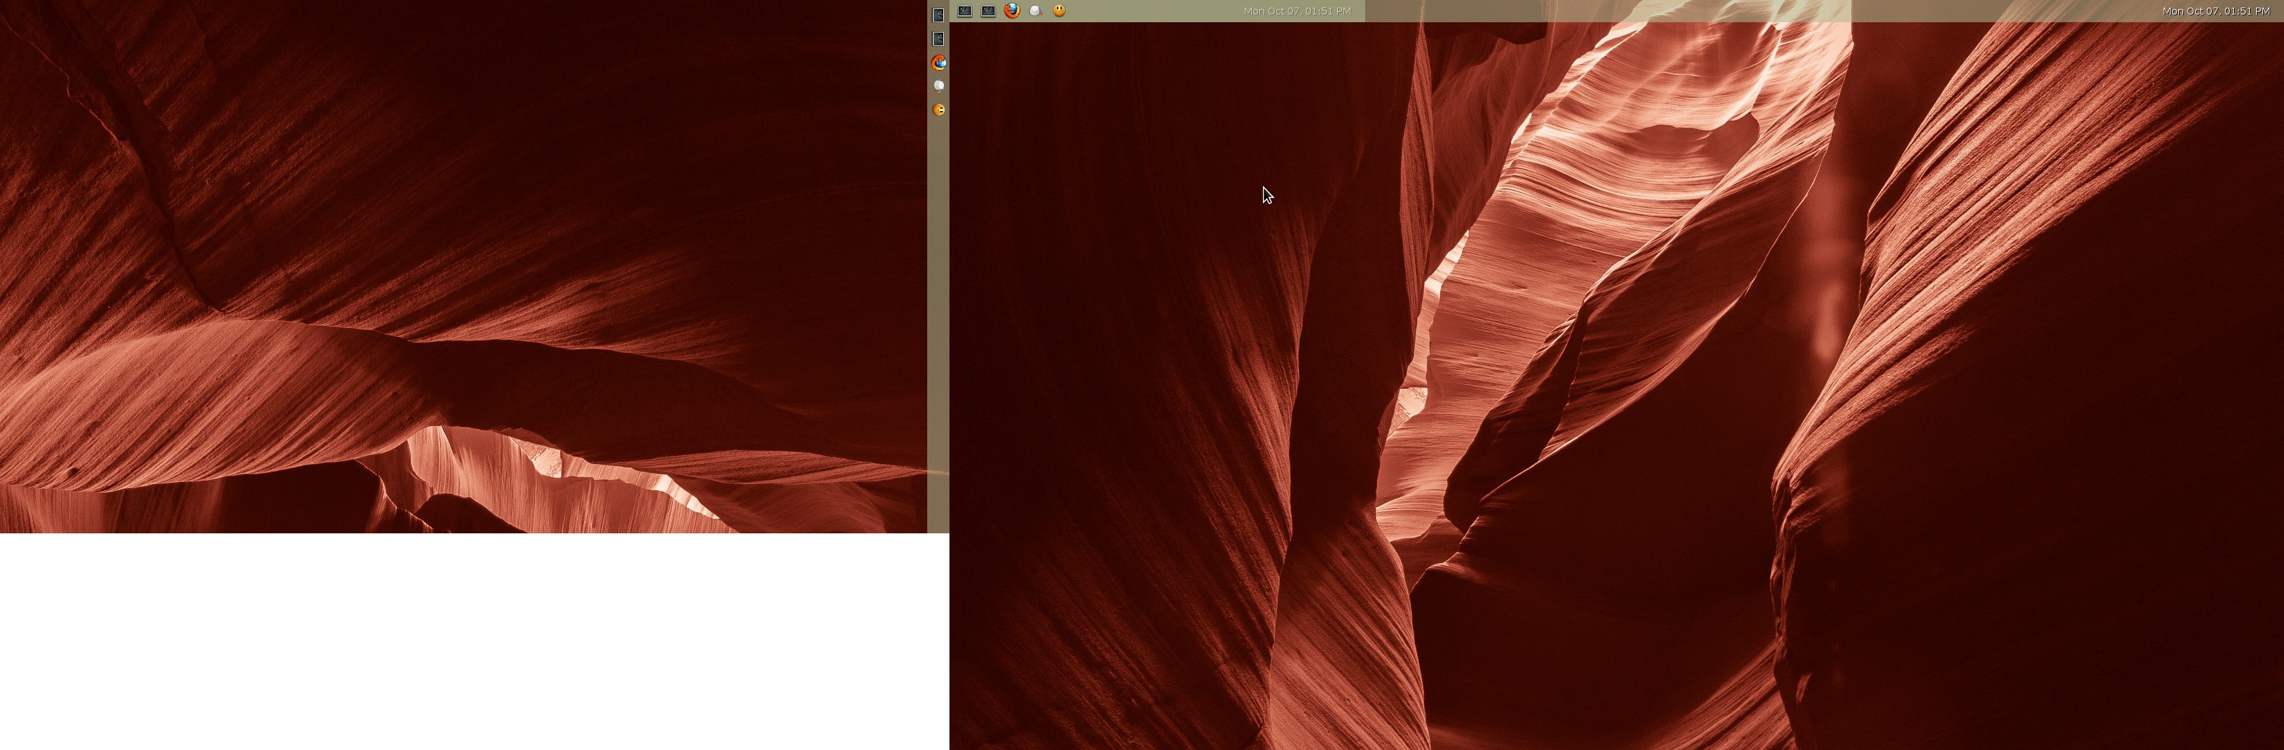Open Pidgin chat icon in top panel
This screenshot has width=2284, height=750.
(1035, 10)
